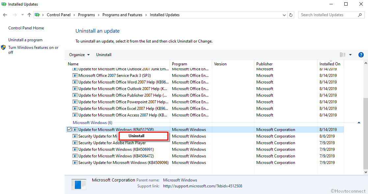Viewport: 368px width, 194px height.
Task: Go up one level with up arrow
Action: [x=29, y=15]
